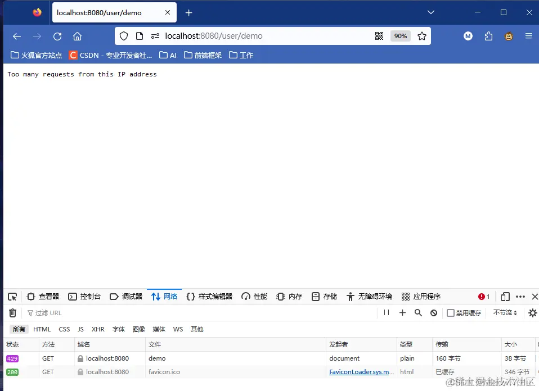Select the pick element inspector tool
The height and width of the screenshot is (391, 539).
pos(12,296)
